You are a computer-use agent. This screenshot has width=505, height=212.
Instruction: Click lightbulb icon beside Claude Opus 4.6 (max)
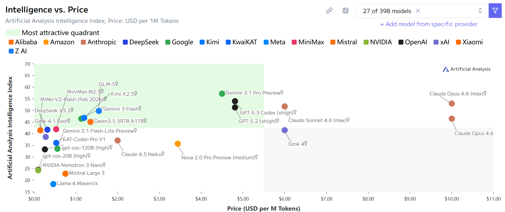485,93
